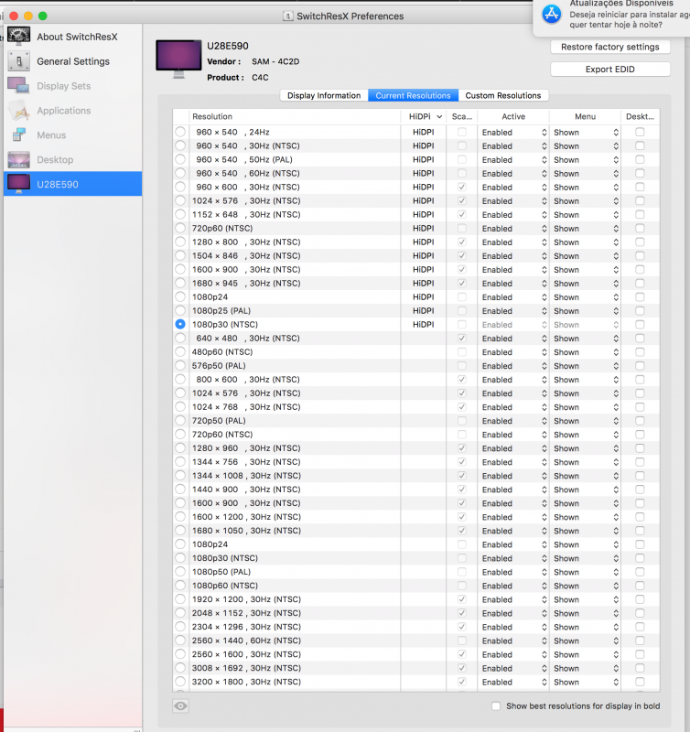This screenshot has width=690, height=732.
Task: Click 720p50 (PAL) row text
Action: (219, 421)
